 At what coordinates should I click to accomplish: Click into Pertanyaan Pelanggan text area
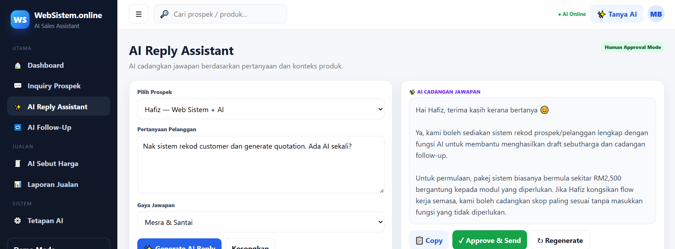tap(261, 165)
